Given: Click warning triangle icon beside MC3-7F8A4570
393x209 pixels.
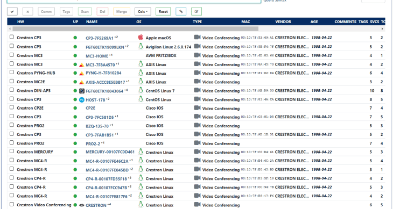Looking at the screenshot, I should (x=81, y=65).
